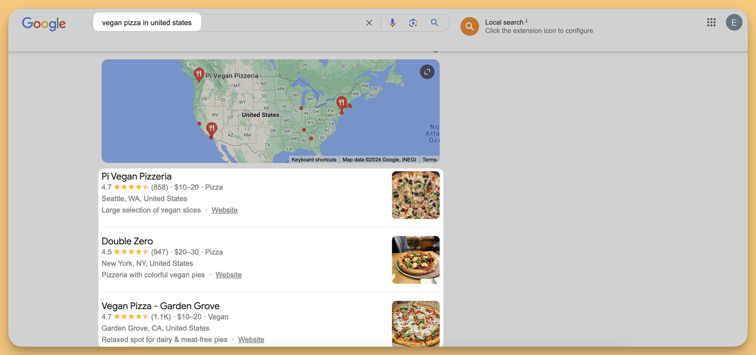
Task: Open Double Zero Website link
Action: (x=229, y=275)
